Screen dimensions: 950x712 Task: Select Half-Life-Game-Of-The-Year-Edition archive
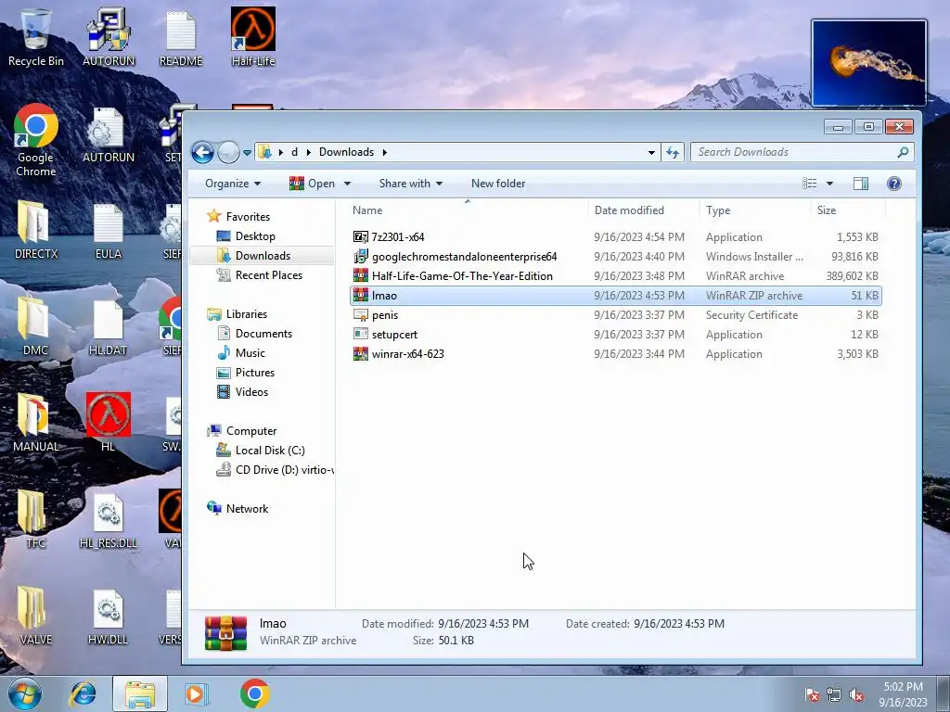(x=616, y=276)
